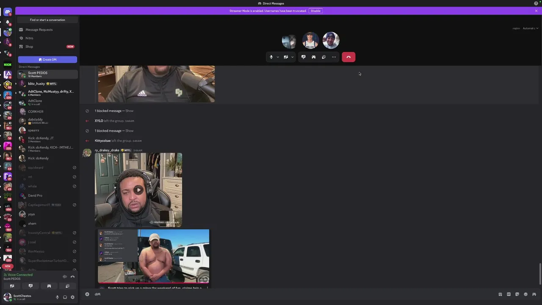Click the attach file plus button

[x=87, y=294]
